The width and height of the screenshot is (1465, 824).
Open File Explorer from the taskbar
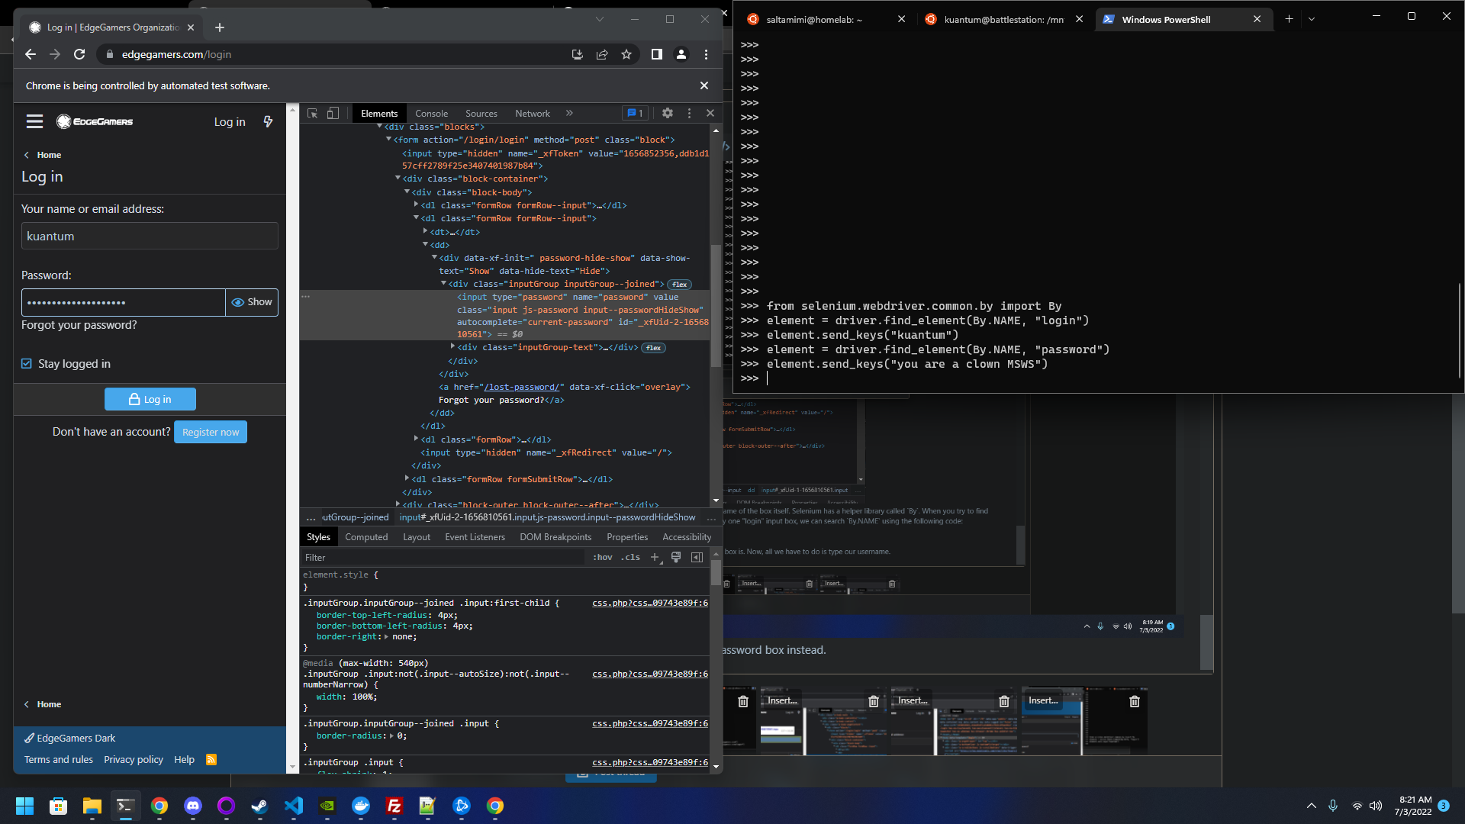pos(92,806)
